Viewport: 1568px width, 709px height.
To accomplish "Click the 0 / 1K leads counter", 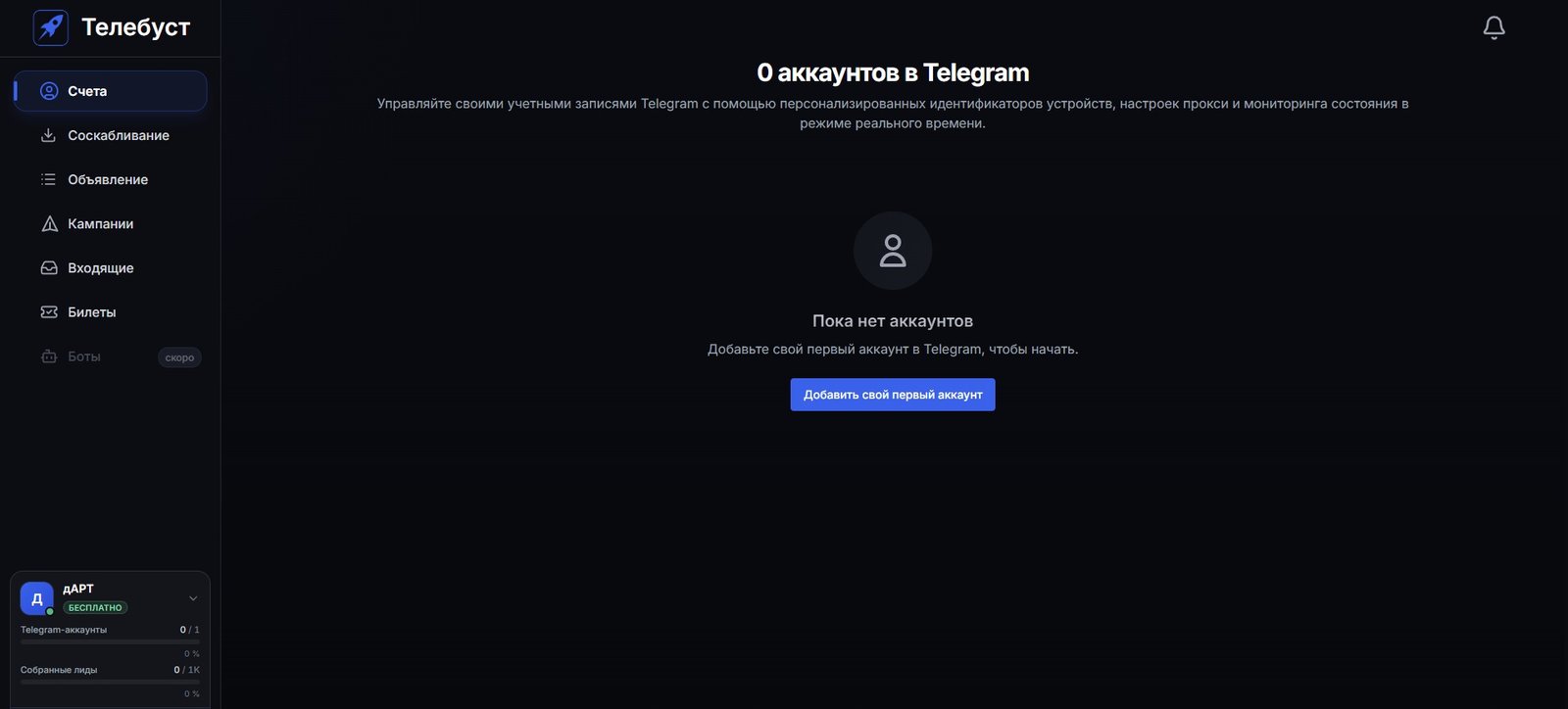I will point(186,670).
